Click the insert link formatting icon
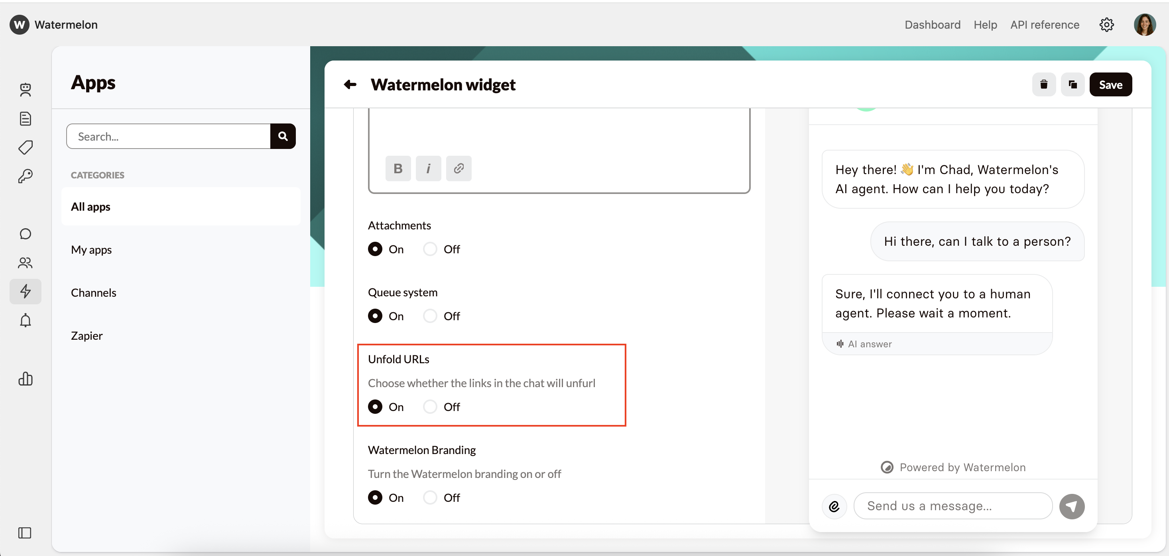Viewport: 1169px width, 556px height. point(459,168)
